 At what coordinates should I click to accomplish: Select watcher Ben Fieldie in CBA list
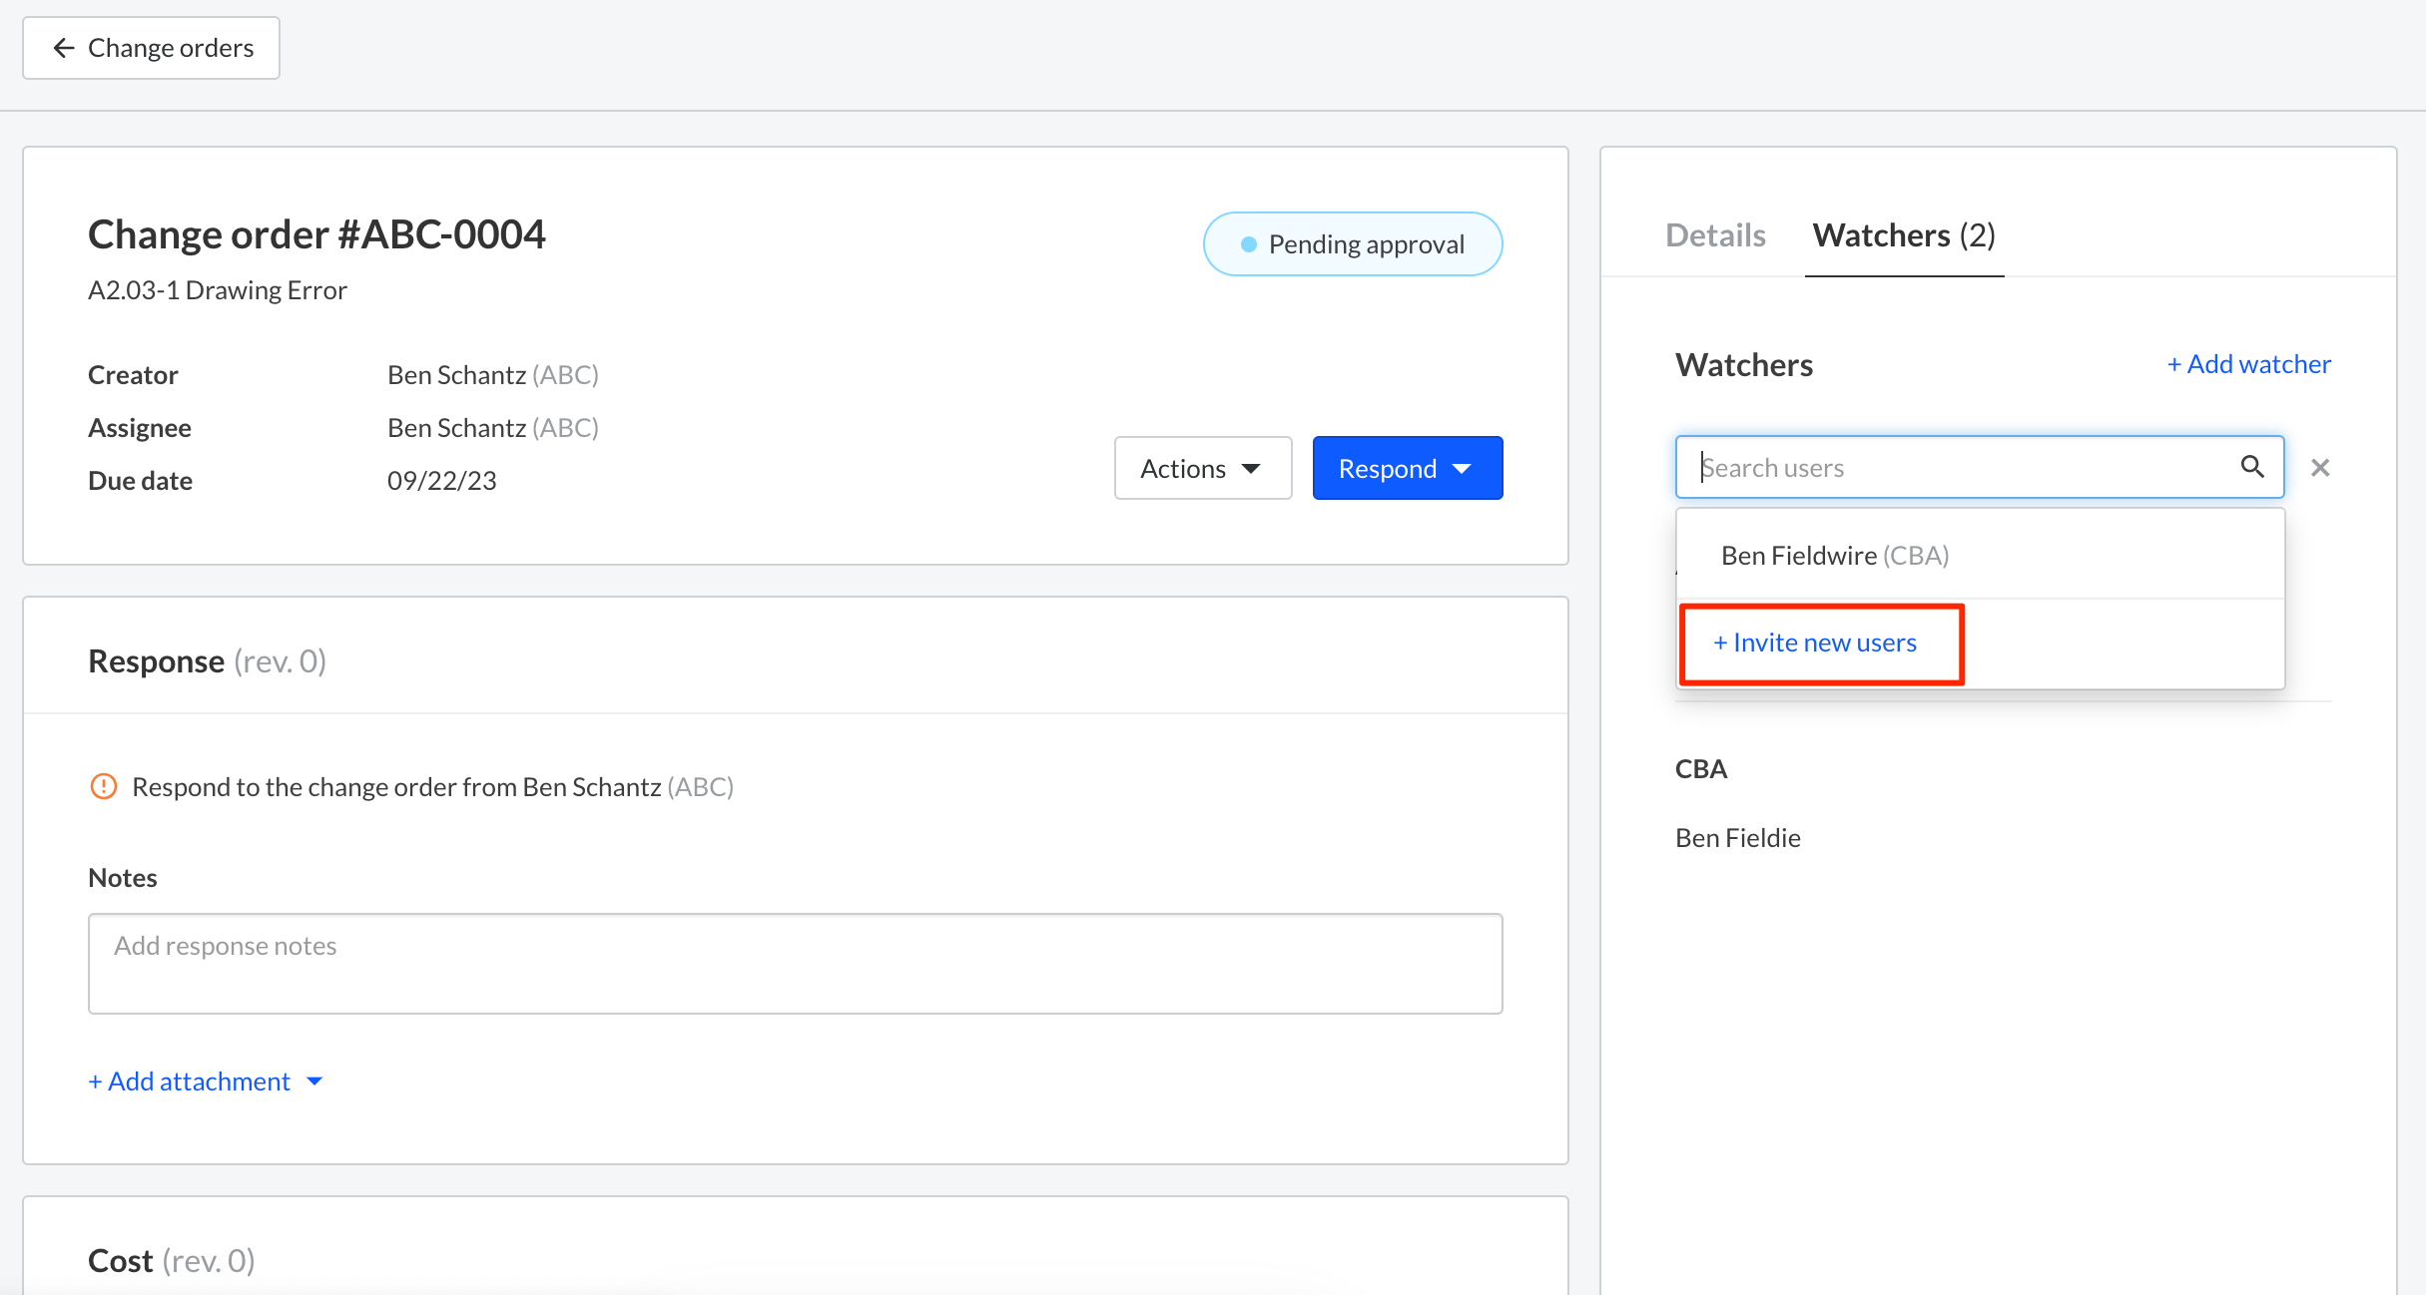click(1737, 838)
